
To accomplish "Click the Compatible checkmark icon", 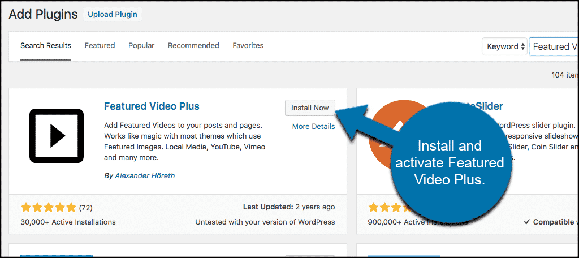I will (526, 222).
